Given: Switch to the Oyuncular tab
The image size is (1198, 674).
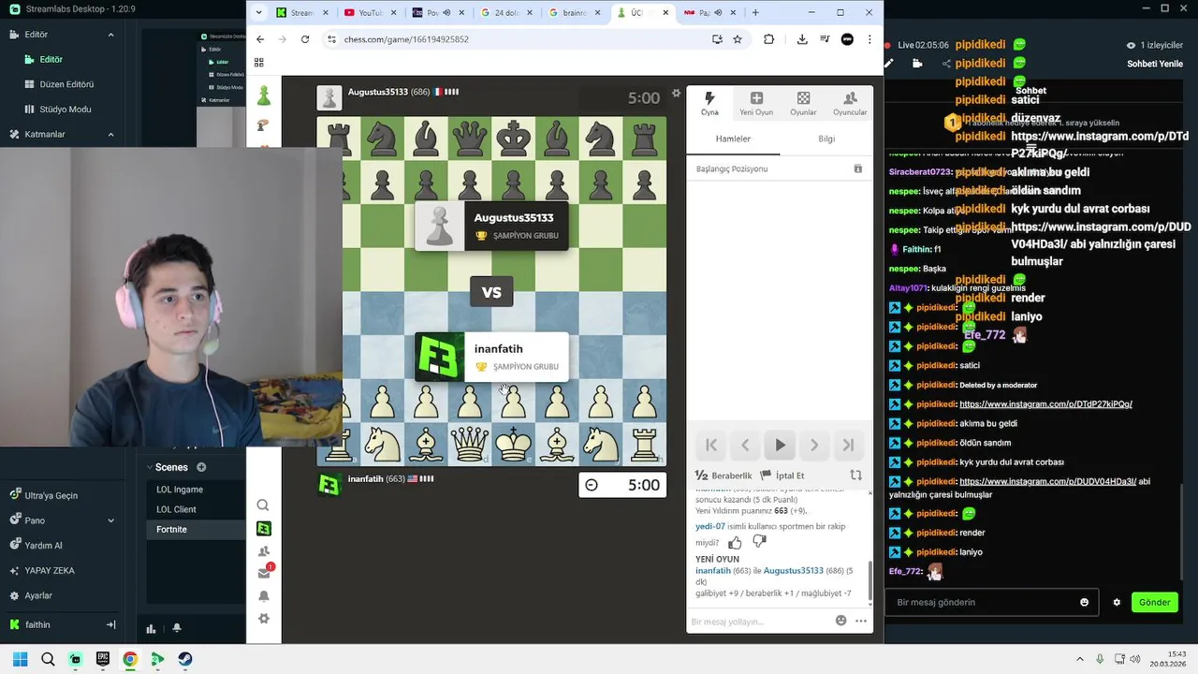Looking at the screenshot, I should tap(850, 103).
